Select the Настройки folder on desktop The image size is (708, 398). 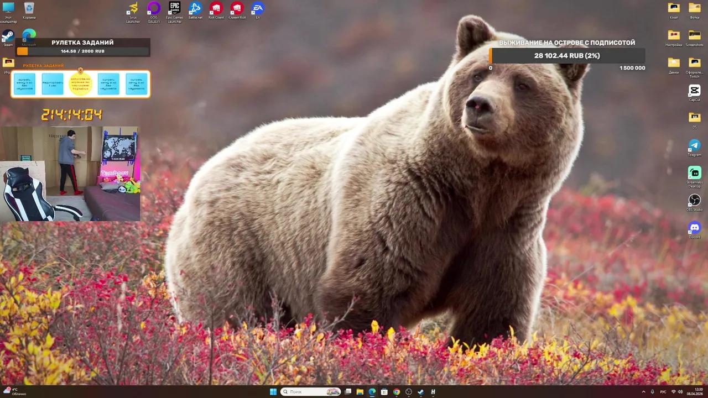pos(674,38)
